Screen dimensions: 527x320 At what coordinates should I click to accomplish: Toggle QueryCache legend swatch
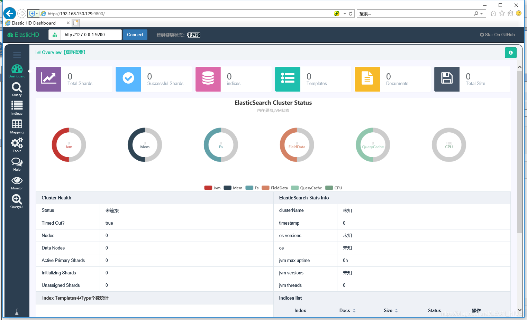click(x=295, y=188)
